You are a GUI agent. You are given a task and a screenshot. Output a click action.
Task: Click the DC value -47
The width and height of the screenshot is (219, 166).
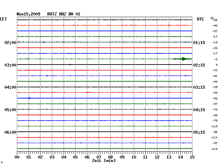[x=215, y=104]
